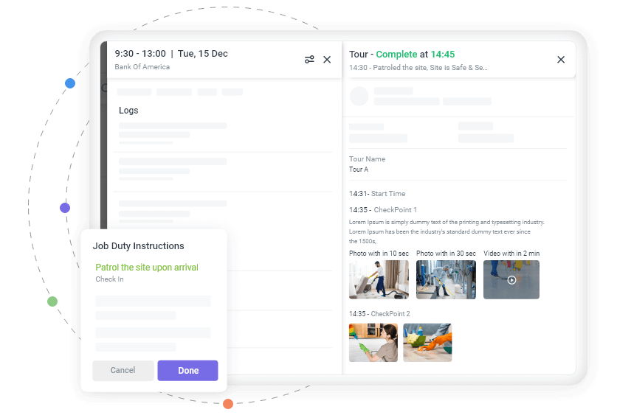Select the blue dot on dashed circle
This screenshot has height=415, width=617.
[x=70, y=83]
